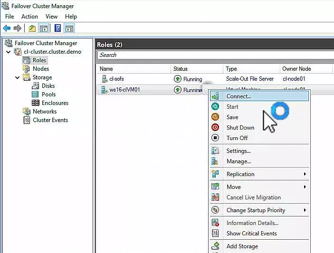Click the Change Startup Priority icon
Viewport: 334px width, 253px height.
215,210
